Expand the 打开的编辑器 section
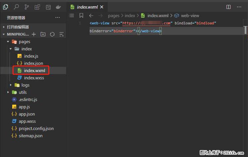248x157 pixels. coord(18,27)
